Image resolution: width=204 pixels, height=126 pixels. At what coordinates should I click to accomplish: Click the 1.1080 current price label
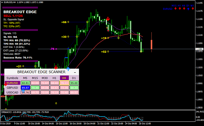[199, 49]
